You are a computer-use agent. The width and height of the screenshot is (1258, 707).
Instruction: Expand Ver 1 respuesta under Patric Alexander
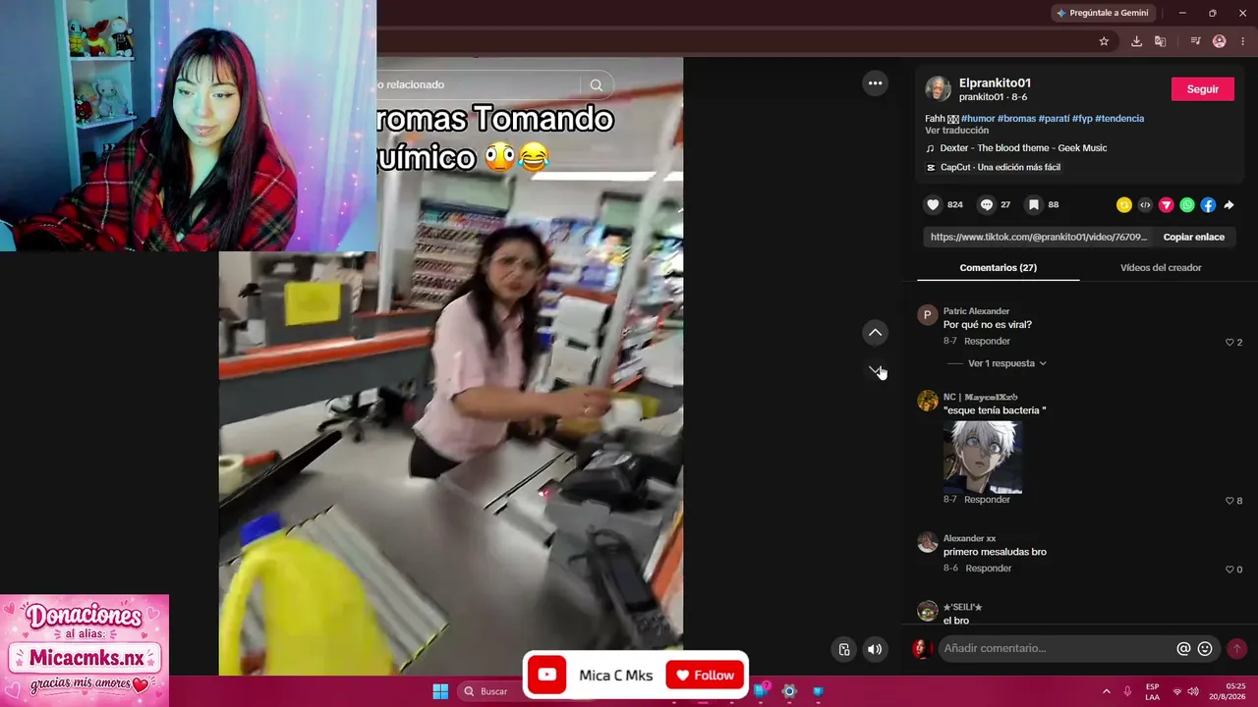coord(1006,363)
